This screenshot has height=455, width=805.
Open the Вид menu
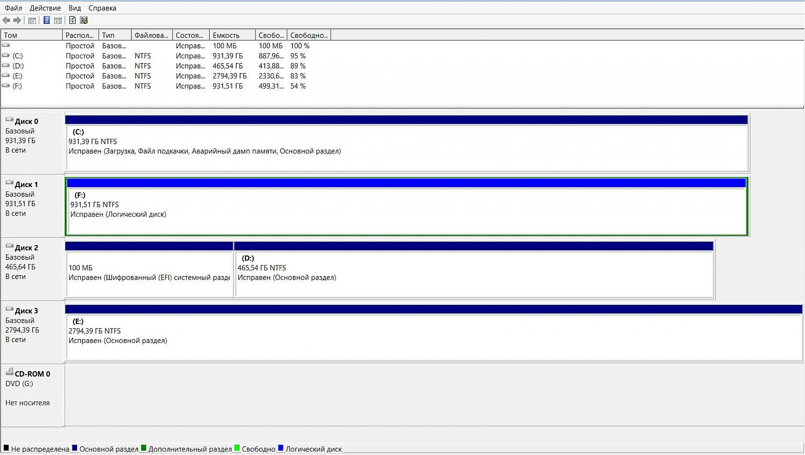[75, 8]
